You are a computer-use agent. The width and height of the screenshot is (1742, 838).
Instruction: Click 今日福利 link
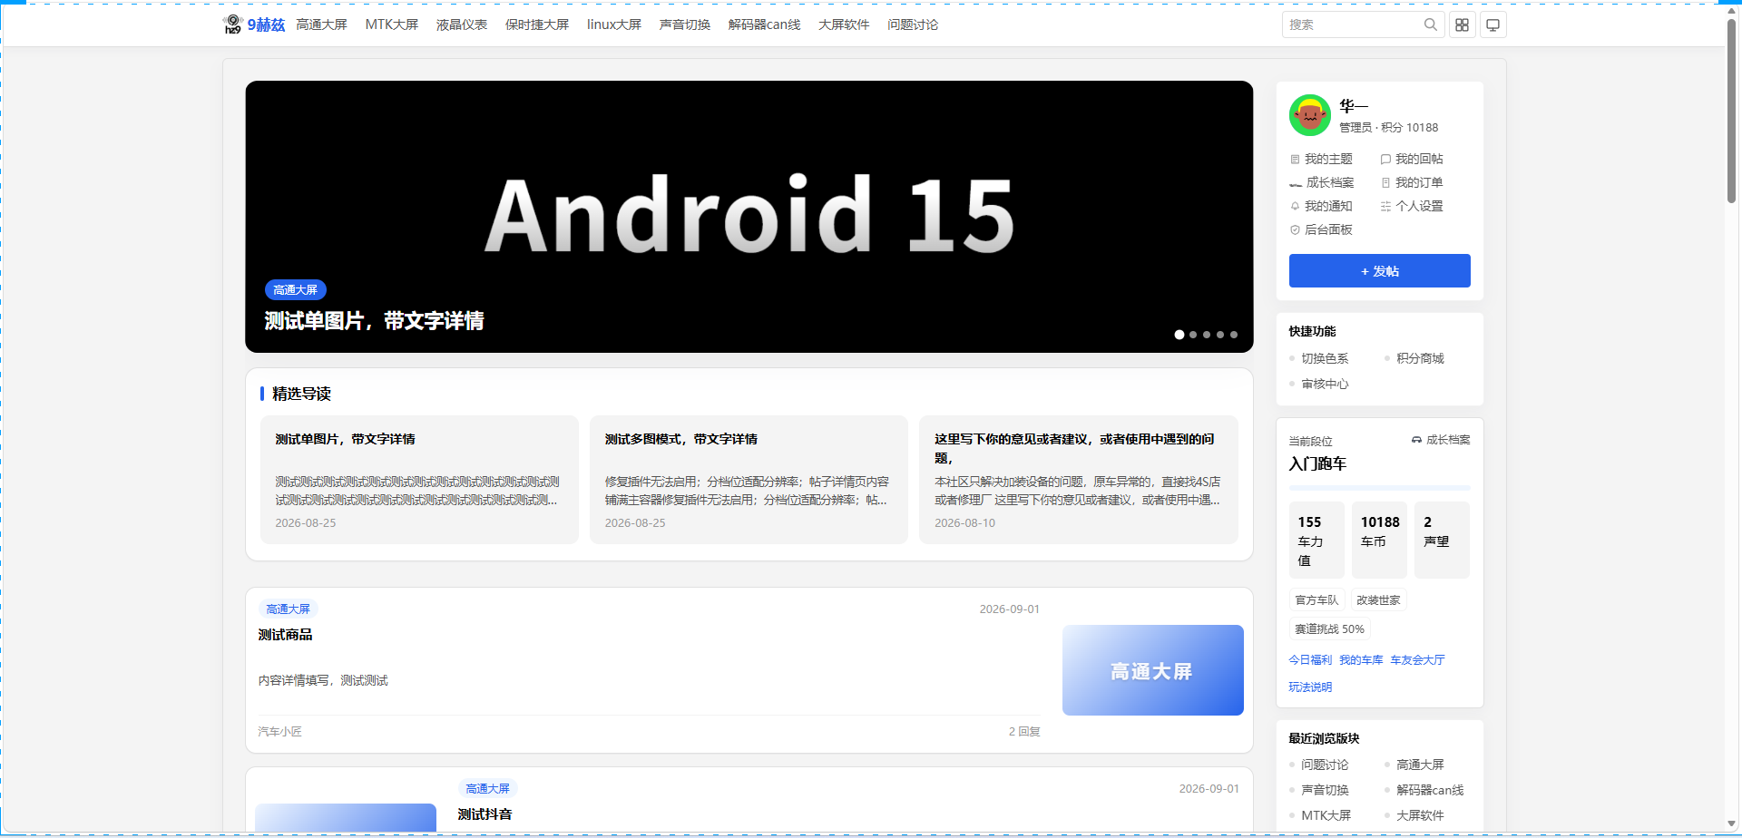pos(1310,660)
